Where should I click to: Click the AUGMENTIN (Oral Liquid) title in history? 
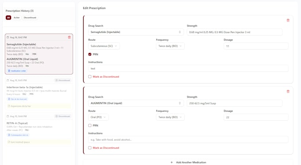coord(22,59)
